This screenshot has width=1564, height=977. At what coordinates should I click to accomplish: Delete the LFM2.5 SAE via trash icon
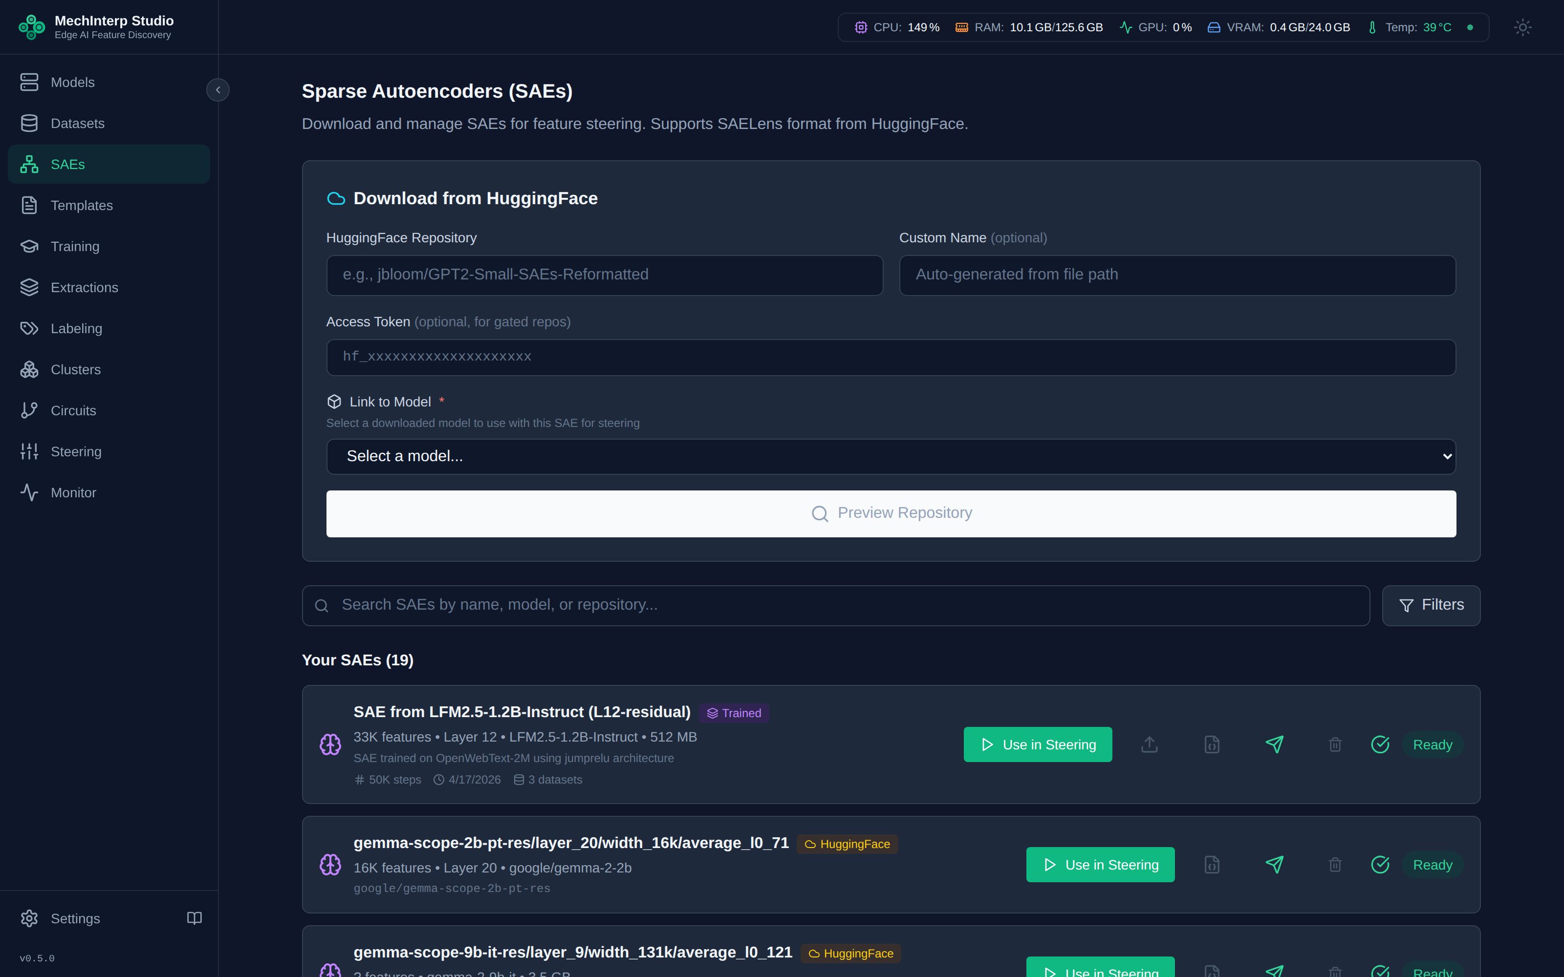coord(1335,744)
